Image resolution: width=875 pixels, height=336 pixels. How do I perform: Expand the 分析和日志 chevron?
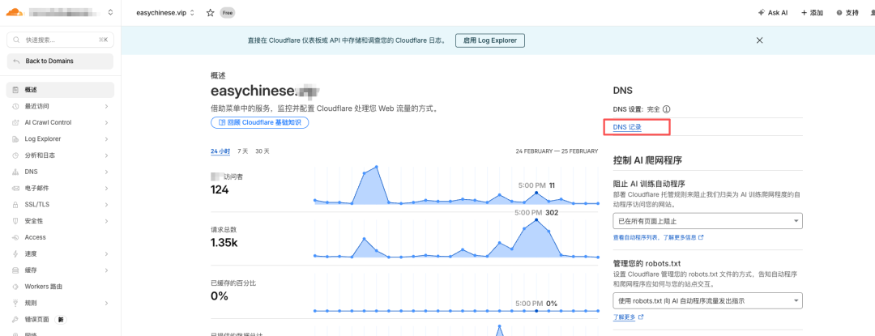[106, 155]
